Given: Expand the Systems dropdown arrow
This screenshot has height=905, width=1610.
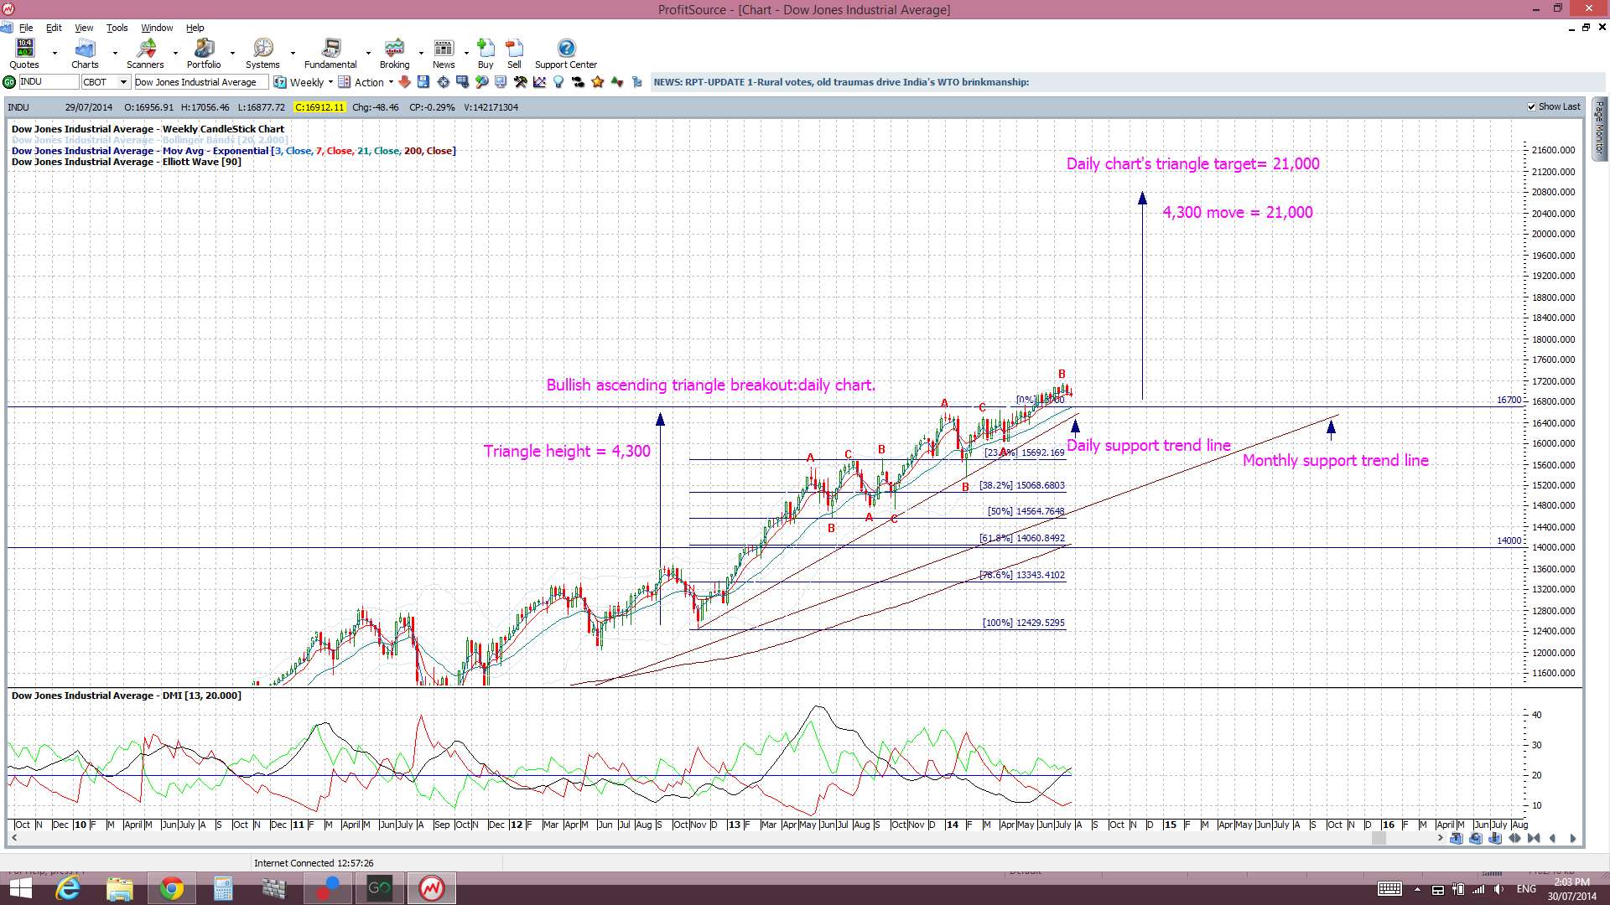Looking at the screenshot, I should coord(293,53).
